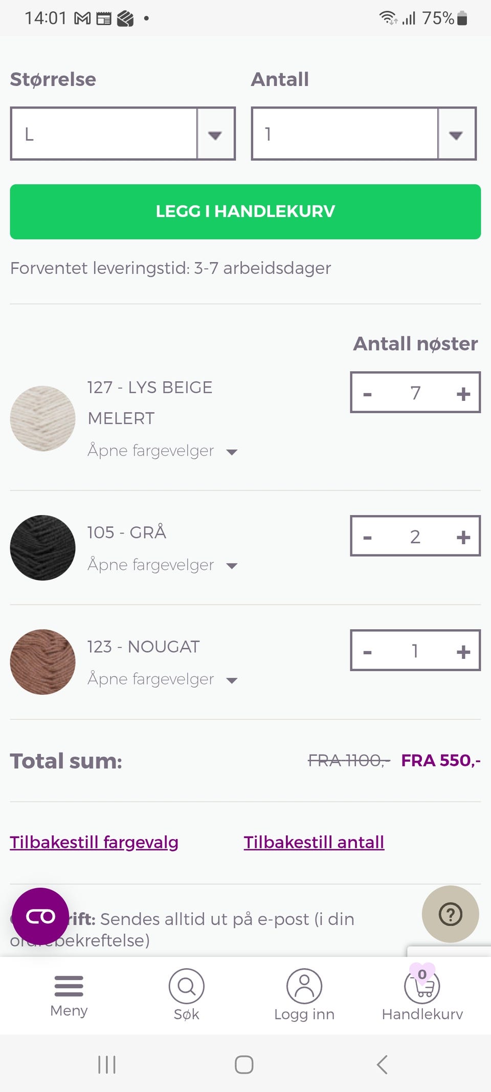Expand Åpne fargevelger for Lys Beige Melert
The height and width of the screenshot is (1092, 491).
click(163, 451)
